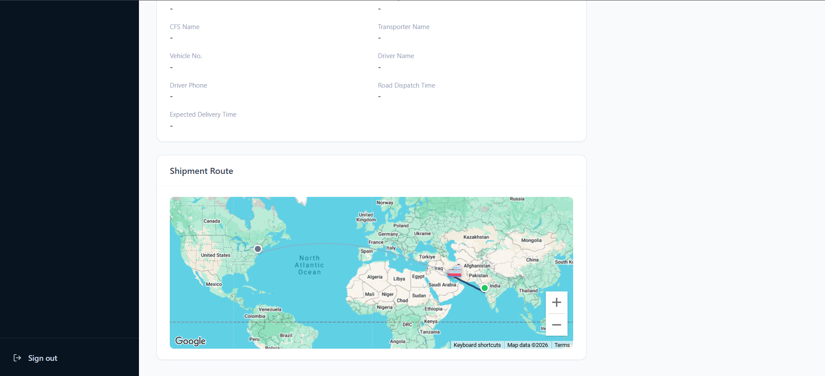This screenshot has height=376, width=825.
Task: Click the green destination marker near India
Action: tap(485, 288)
